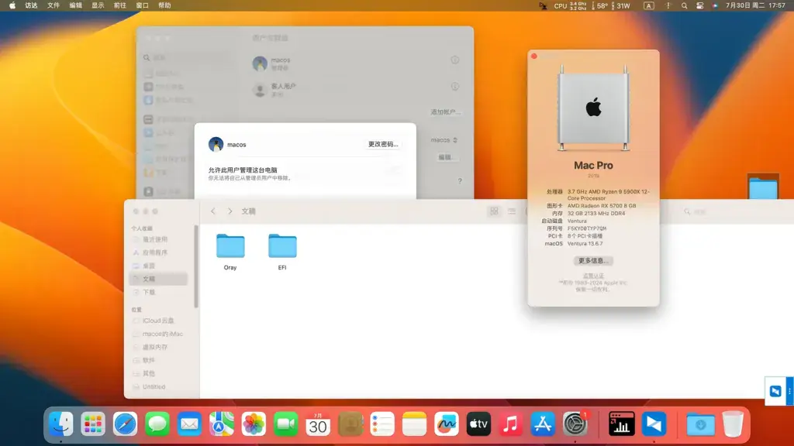This screenshot has width=794, height=446.
Task: Open the Photos app in the Dock
Action: click(x=254, y=424)
